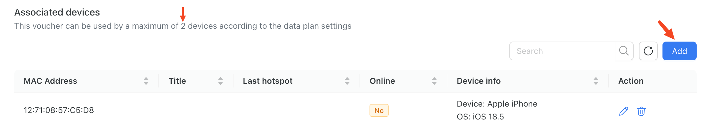The image size is (709, 130).
Task: Toggle sort arrows on Title column
Action: tap(221, 81)
